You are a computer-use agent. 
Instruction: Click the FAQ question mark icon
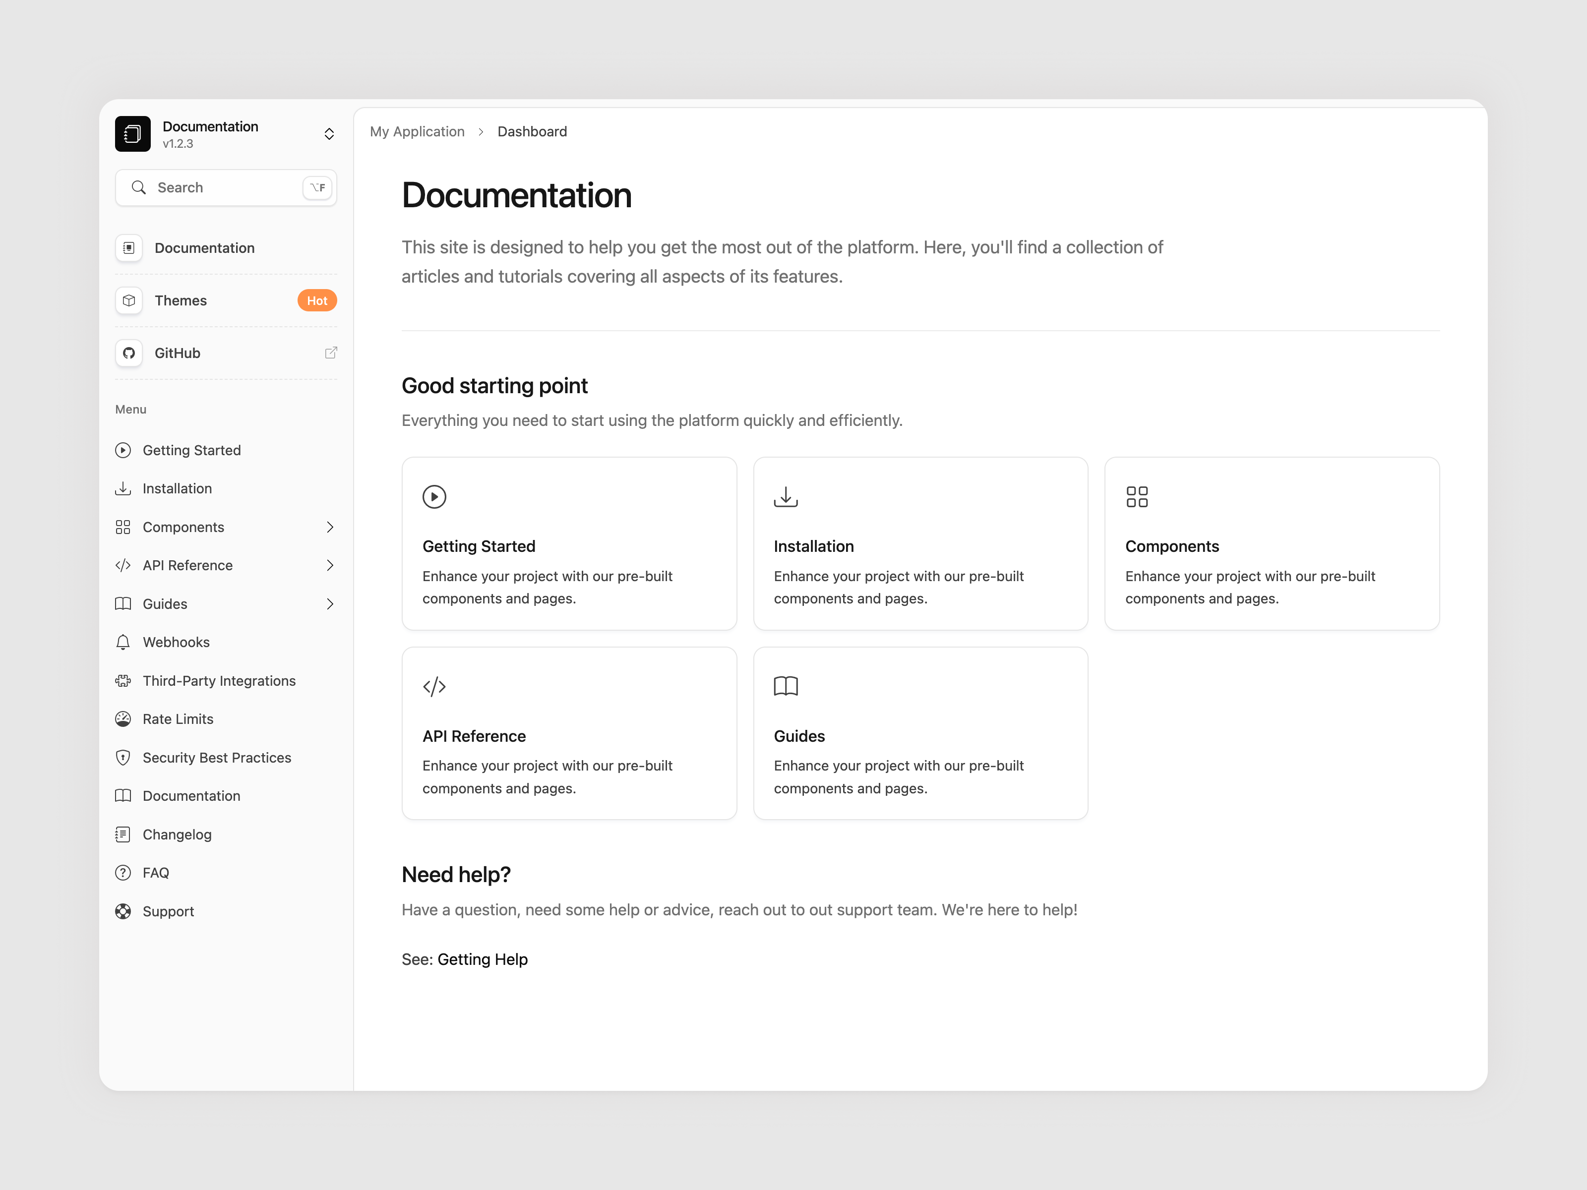tap(123, 872)
